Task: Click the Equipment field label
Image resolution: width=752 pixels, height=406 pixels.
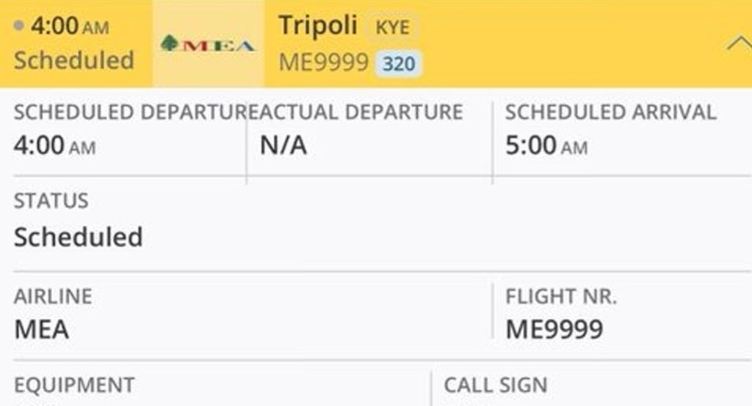Action: 74,385
